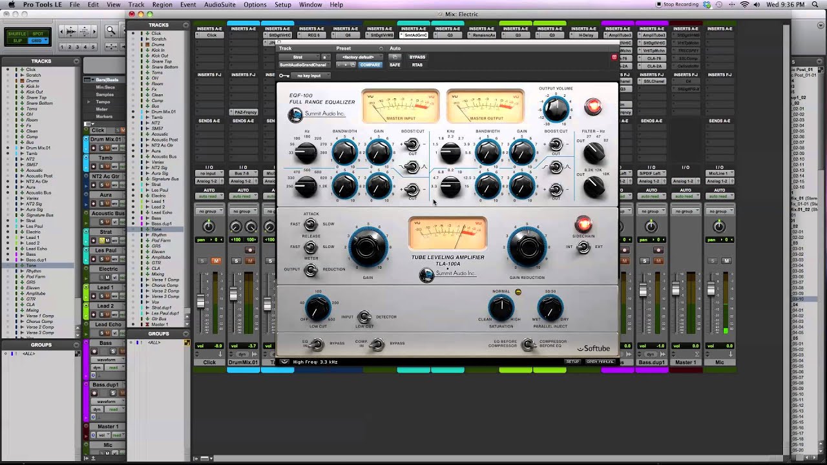827x465 pixels.
Task: Click the arrow icon beside High Freq readout
Action: 284,362
